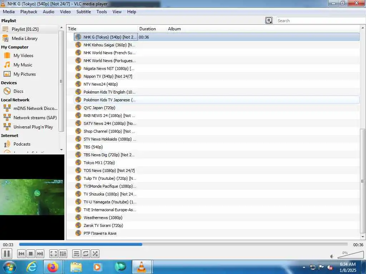Click the playlist vertical scrollbar thumb
This screenshot has height=274, width=366.
(x=362, y=181)
